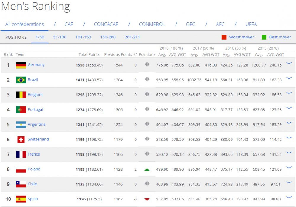
Task: Expand the Belgium row details chevron
Action: click(x=289, y=93)
